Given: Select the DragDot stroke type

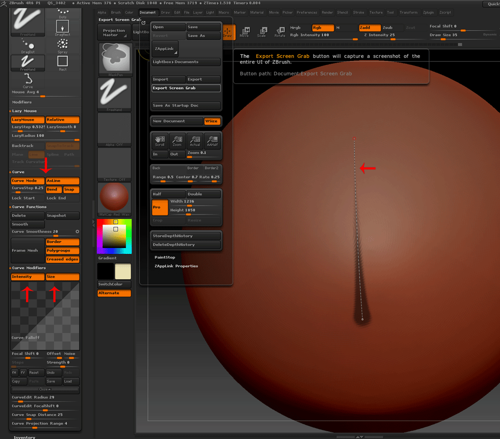Looking at the screenshot, I should tap(27, 46).
